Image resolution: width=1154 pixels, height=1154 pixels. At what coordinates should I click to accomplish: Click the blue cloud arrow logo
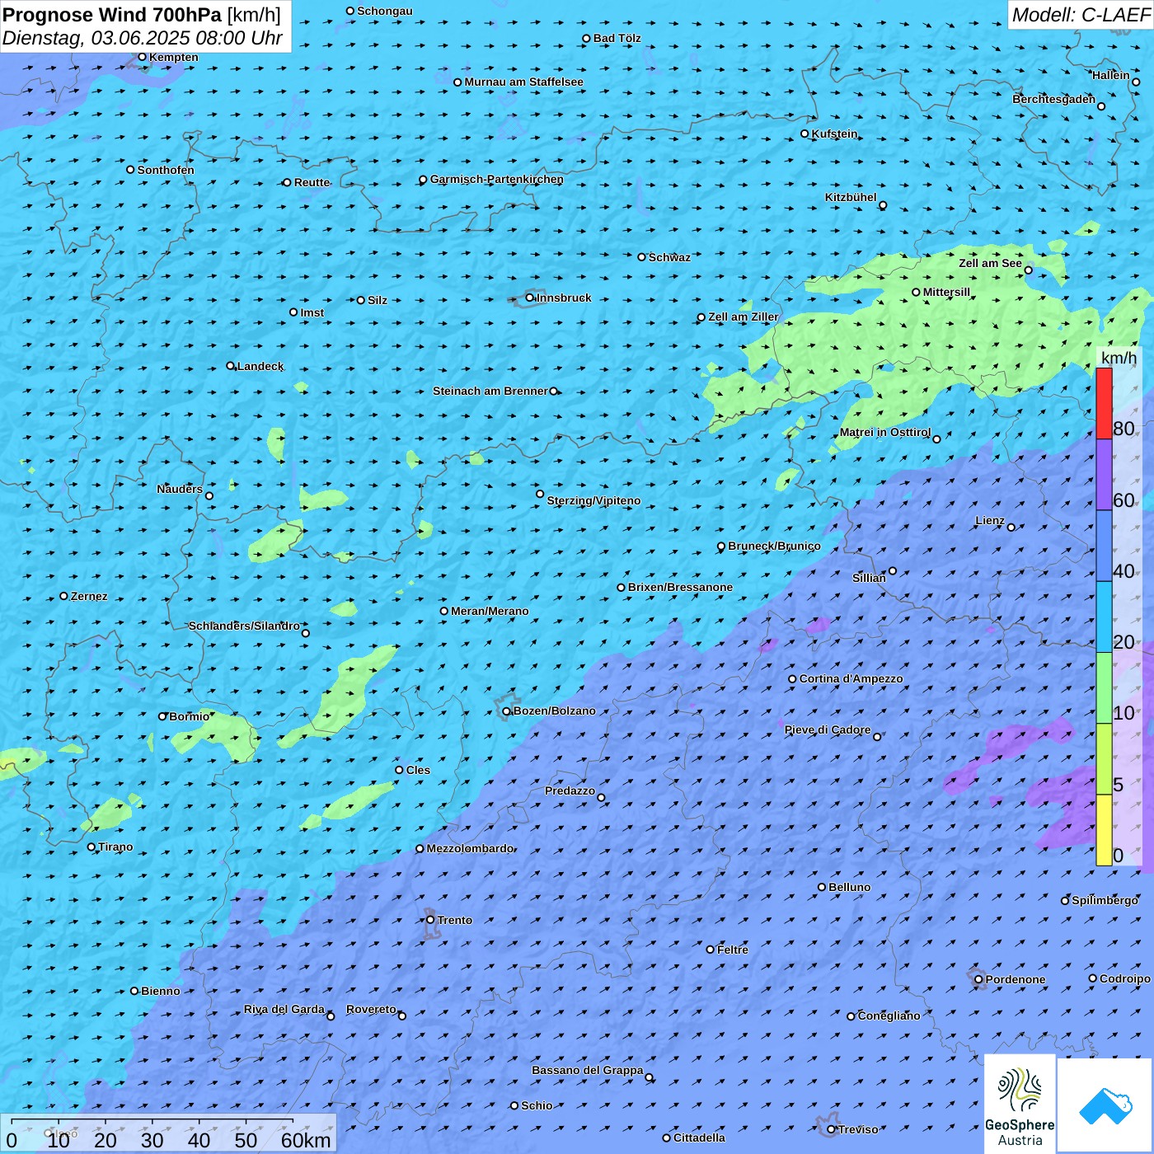[x=1105, y=1106]
